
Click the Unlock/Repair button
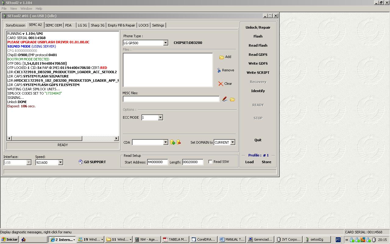click(x=258, y=27)
